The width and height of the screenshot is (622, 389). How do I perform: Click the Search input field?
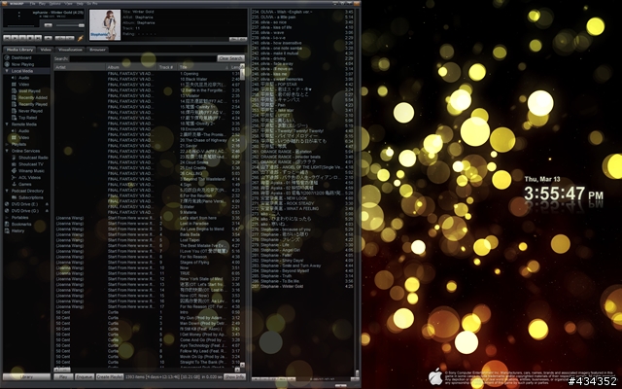[x=143, y=58]
